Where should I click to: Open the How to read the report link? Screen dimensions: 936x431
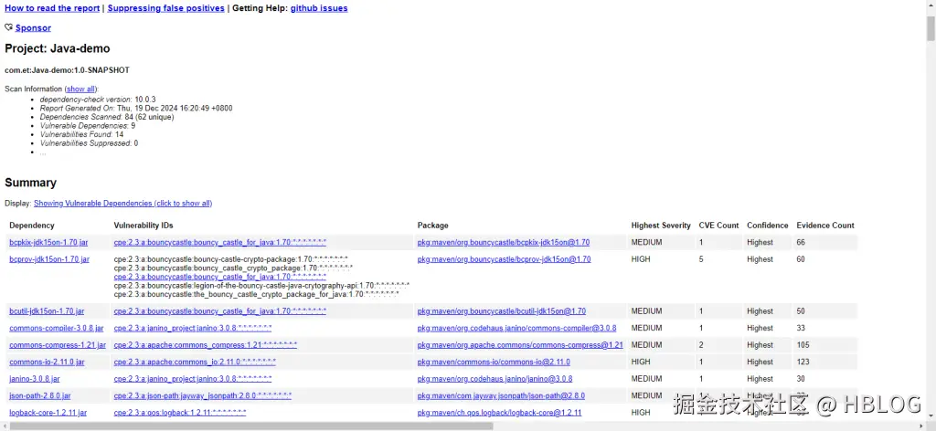click(52, 8)
